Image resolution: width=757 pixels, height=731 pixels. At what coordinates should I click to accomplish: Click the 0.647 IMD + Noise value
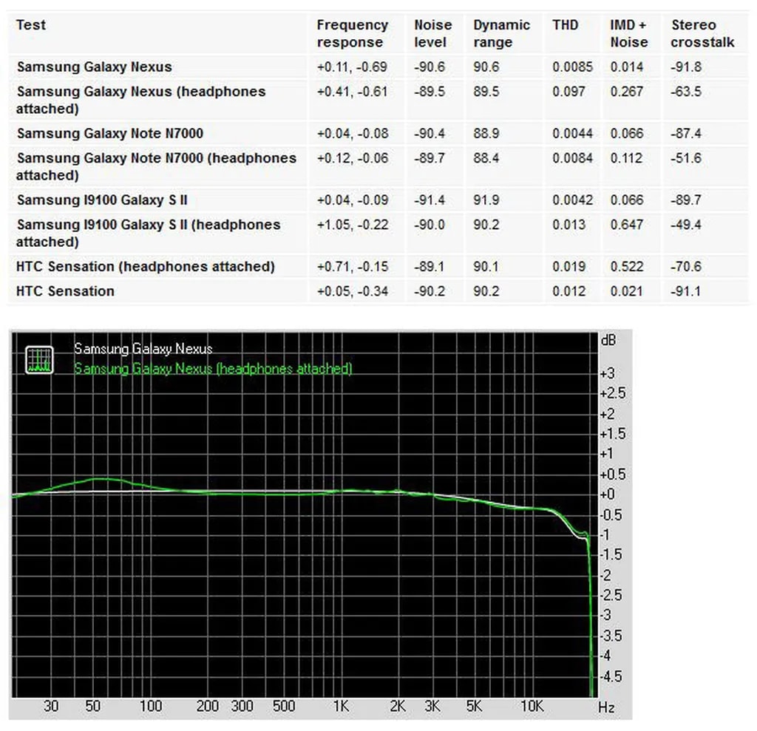click(x=626, y=225)
